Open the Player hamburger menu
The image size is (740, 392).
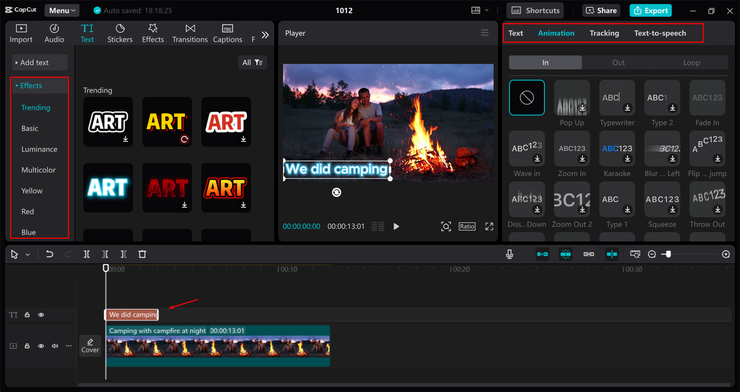point(484,33)
